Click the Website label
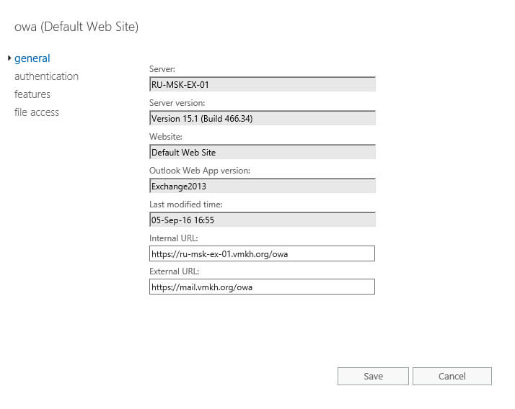Viewport: 515px width, 409px height. tap(166, 137)
